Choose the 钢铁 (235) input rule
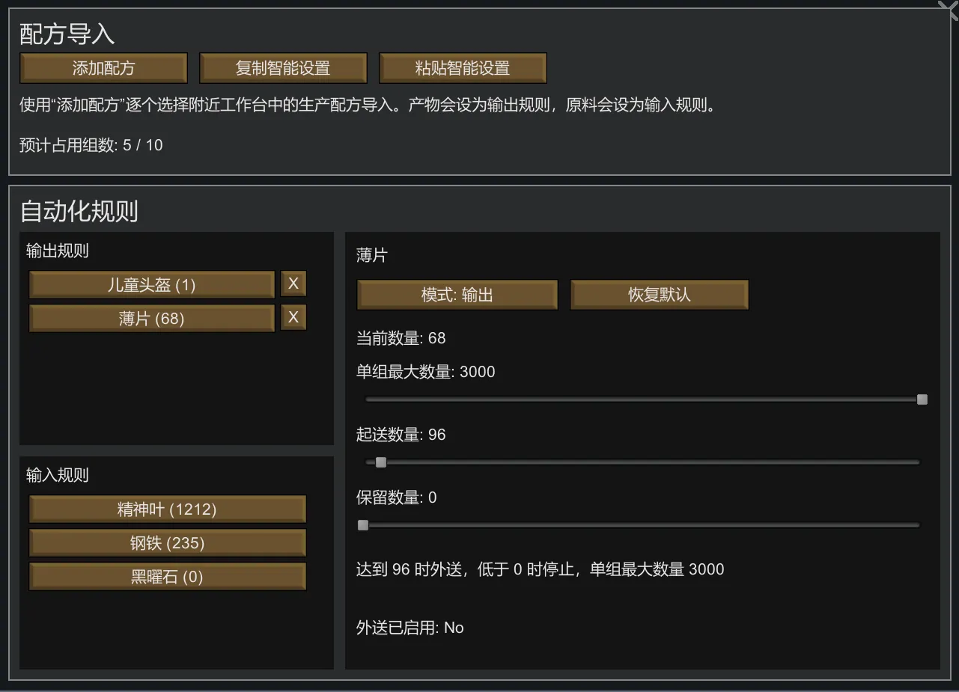The width and height of the screenshot is (959, 692). [167, 543]
